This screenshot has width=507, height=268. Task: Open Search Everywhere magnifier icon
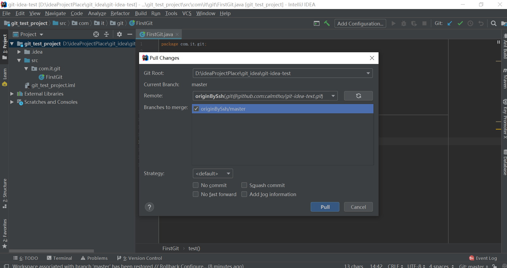tap(494, 23)
